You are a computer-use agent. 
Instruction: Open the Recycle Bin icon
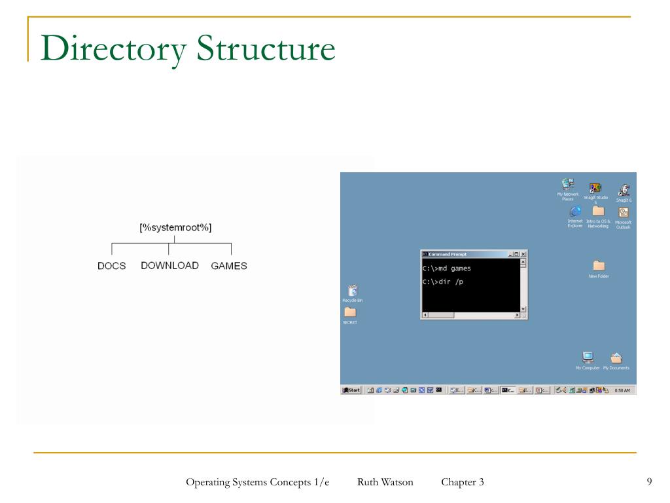click(x=353, y=293)
